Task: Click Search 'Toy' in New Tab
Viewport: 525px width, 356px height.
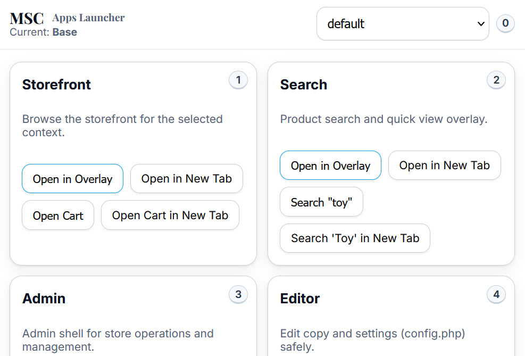Action: click(x=355, y=238)
